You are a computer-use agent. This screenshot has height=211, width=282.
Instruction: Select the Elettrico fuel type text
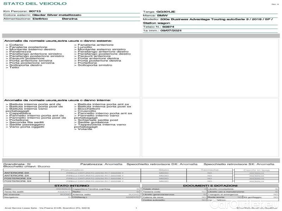pos(40,19)
